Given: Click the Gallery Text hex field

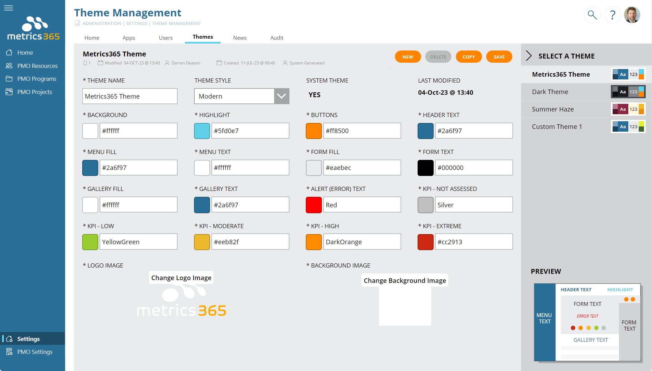Looking at the screenshot, I should [250, 205].
